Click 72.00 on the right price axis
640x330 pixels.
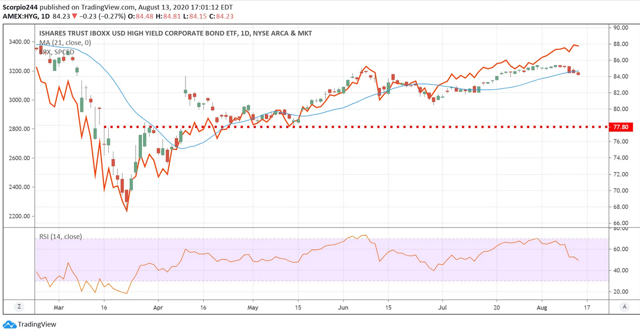[x=621, y=174]
